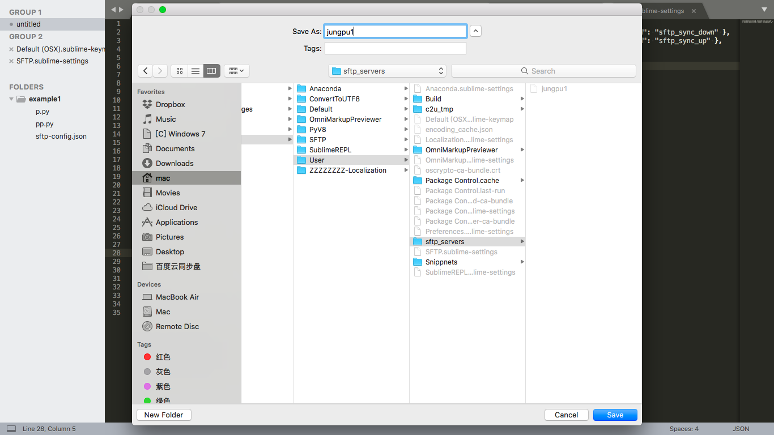Open p.py in the example1 folder
Image resolution: width=774 pixels, height=435 pixels.
click(x=42, y=112)
